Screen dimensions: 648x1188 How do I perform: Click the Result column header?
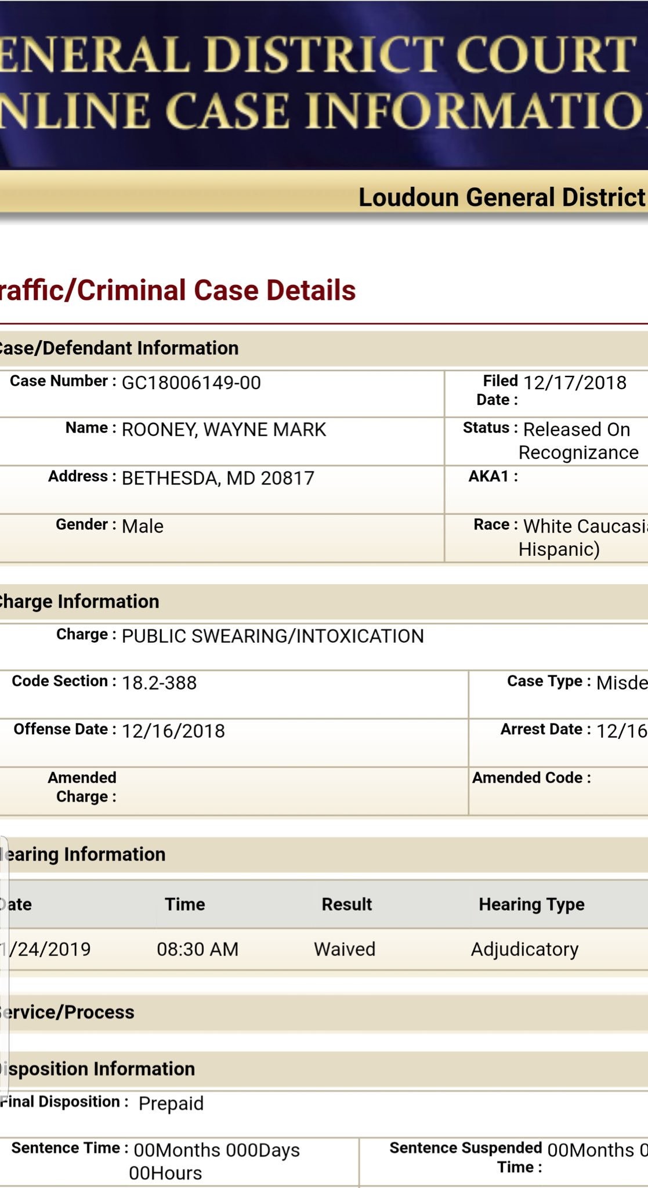click(x=347, y=904)
